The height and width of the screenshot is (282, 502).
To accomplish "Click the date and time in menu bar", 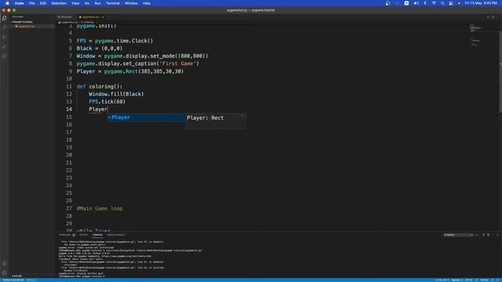I will pos(481,3).
